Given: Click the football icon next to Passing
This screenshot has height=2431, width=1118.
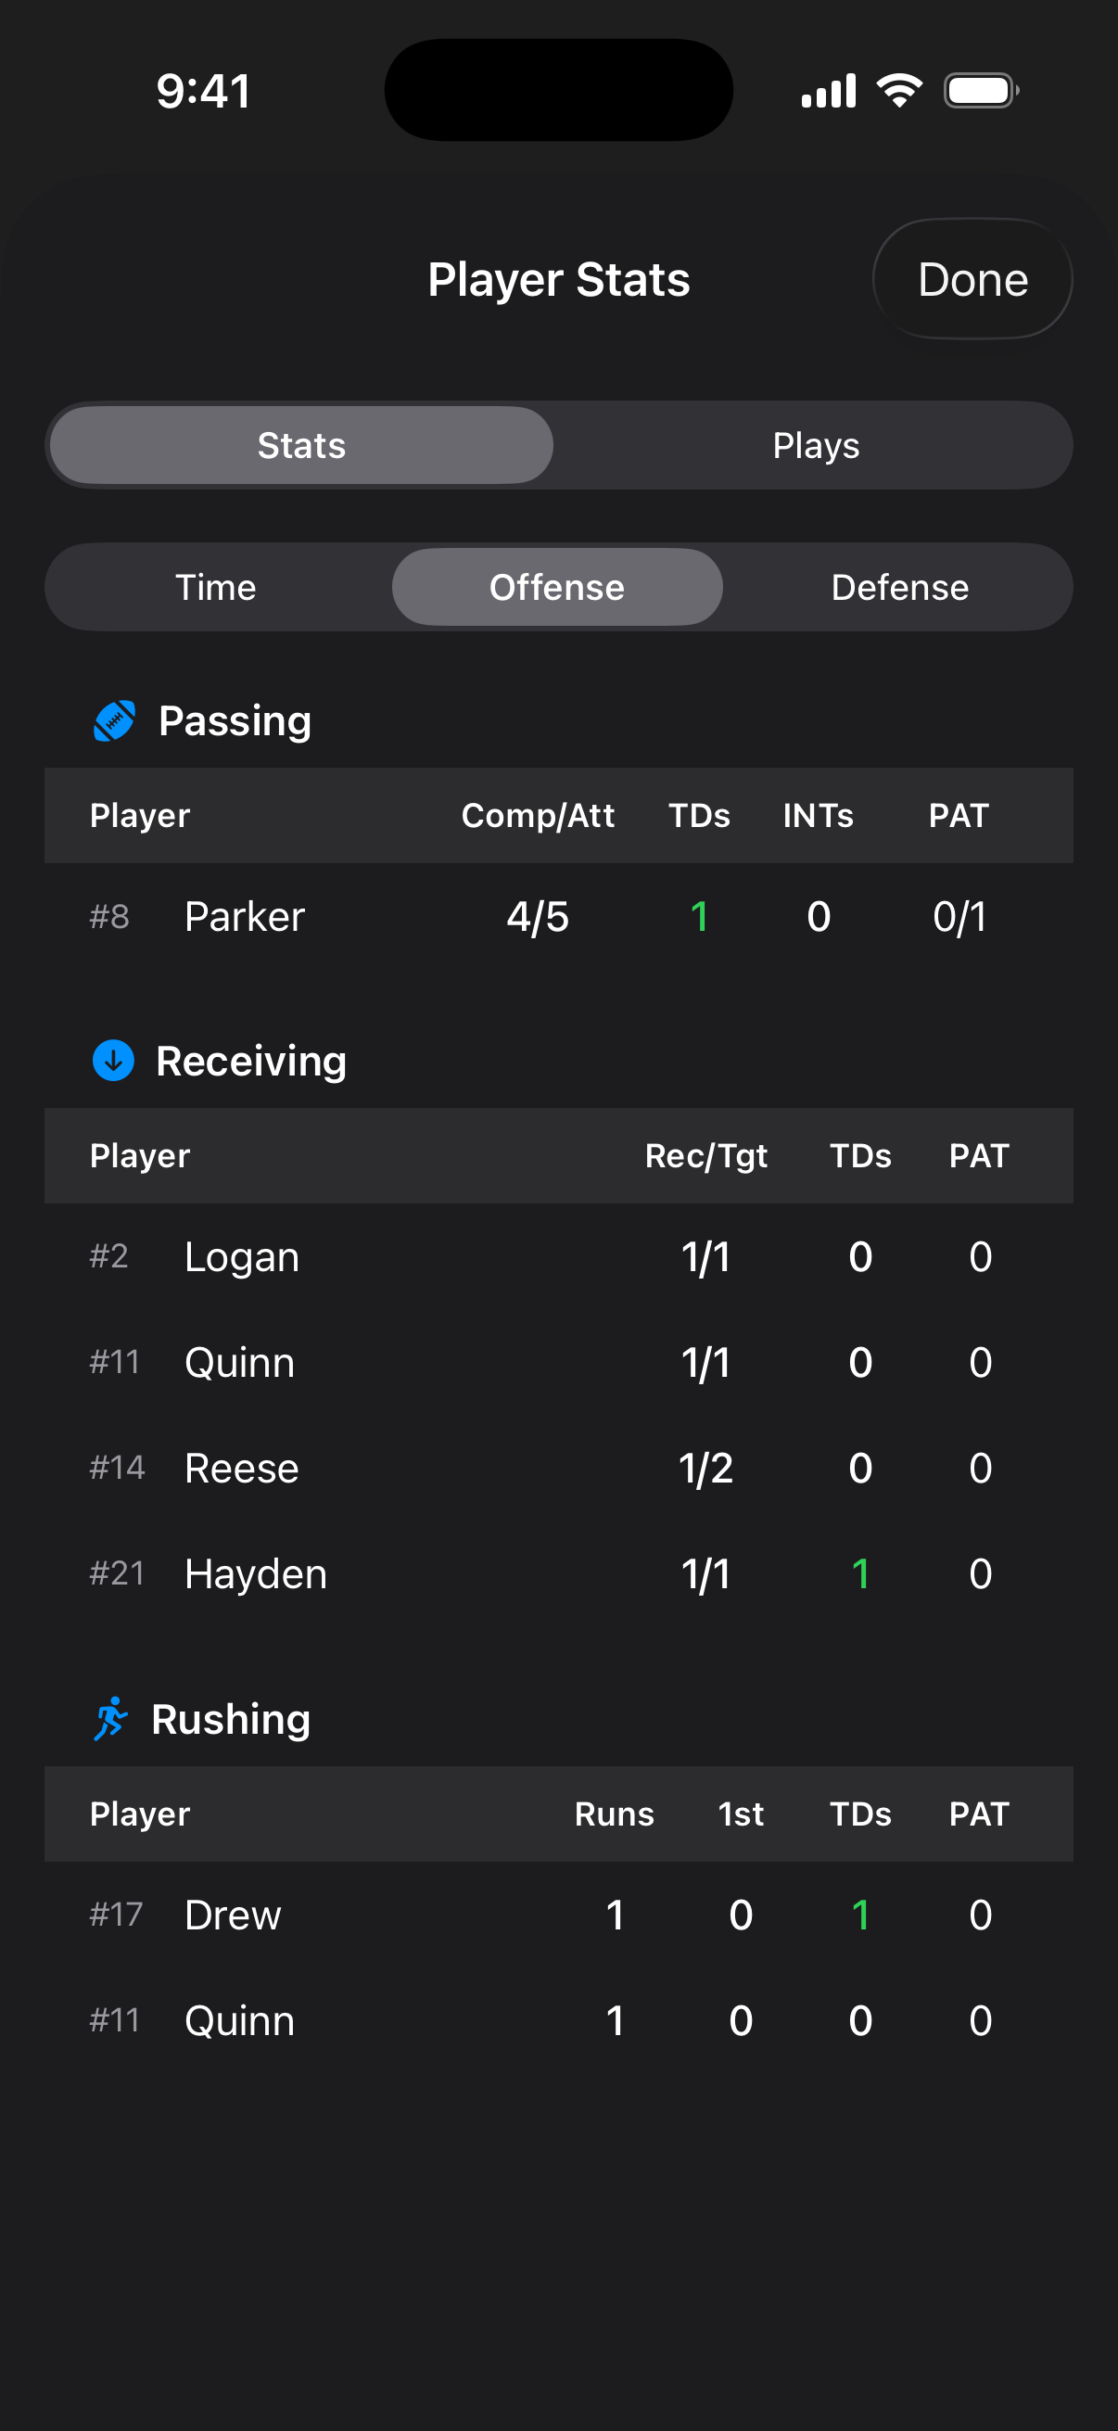Looking at the screenshot, I should [114, 719].
